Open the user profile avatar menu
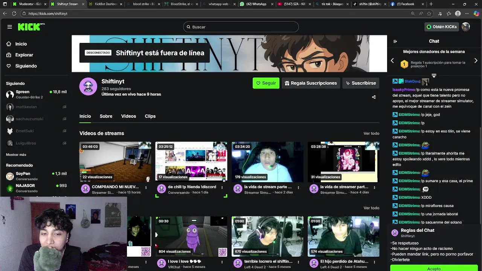This screenshot has height=271, width=482. point(466,27)
